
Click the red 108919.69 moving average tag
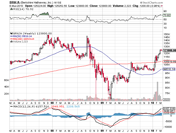[x=169, y=62]
